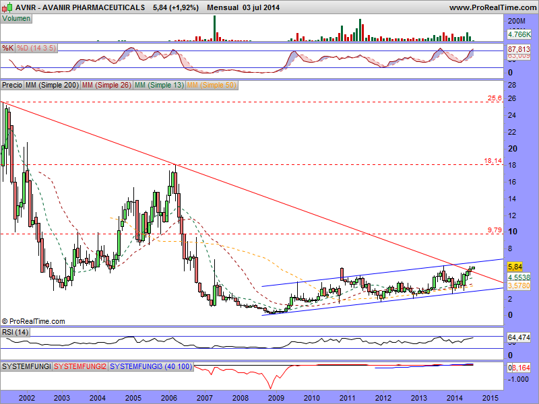The height and width of the screenshot is (404, 539).
Task: Click the 18,14 resistance level label
Action: (493, 161)
